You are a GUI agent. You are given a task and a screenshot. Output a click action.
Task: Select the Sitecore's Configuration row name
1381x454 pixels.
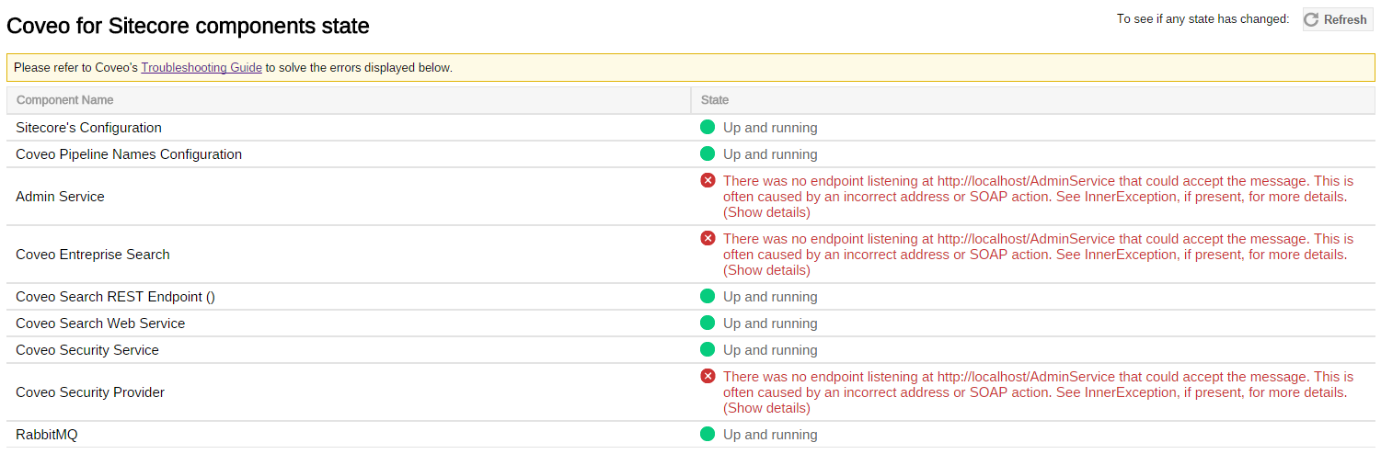(88, 128)
